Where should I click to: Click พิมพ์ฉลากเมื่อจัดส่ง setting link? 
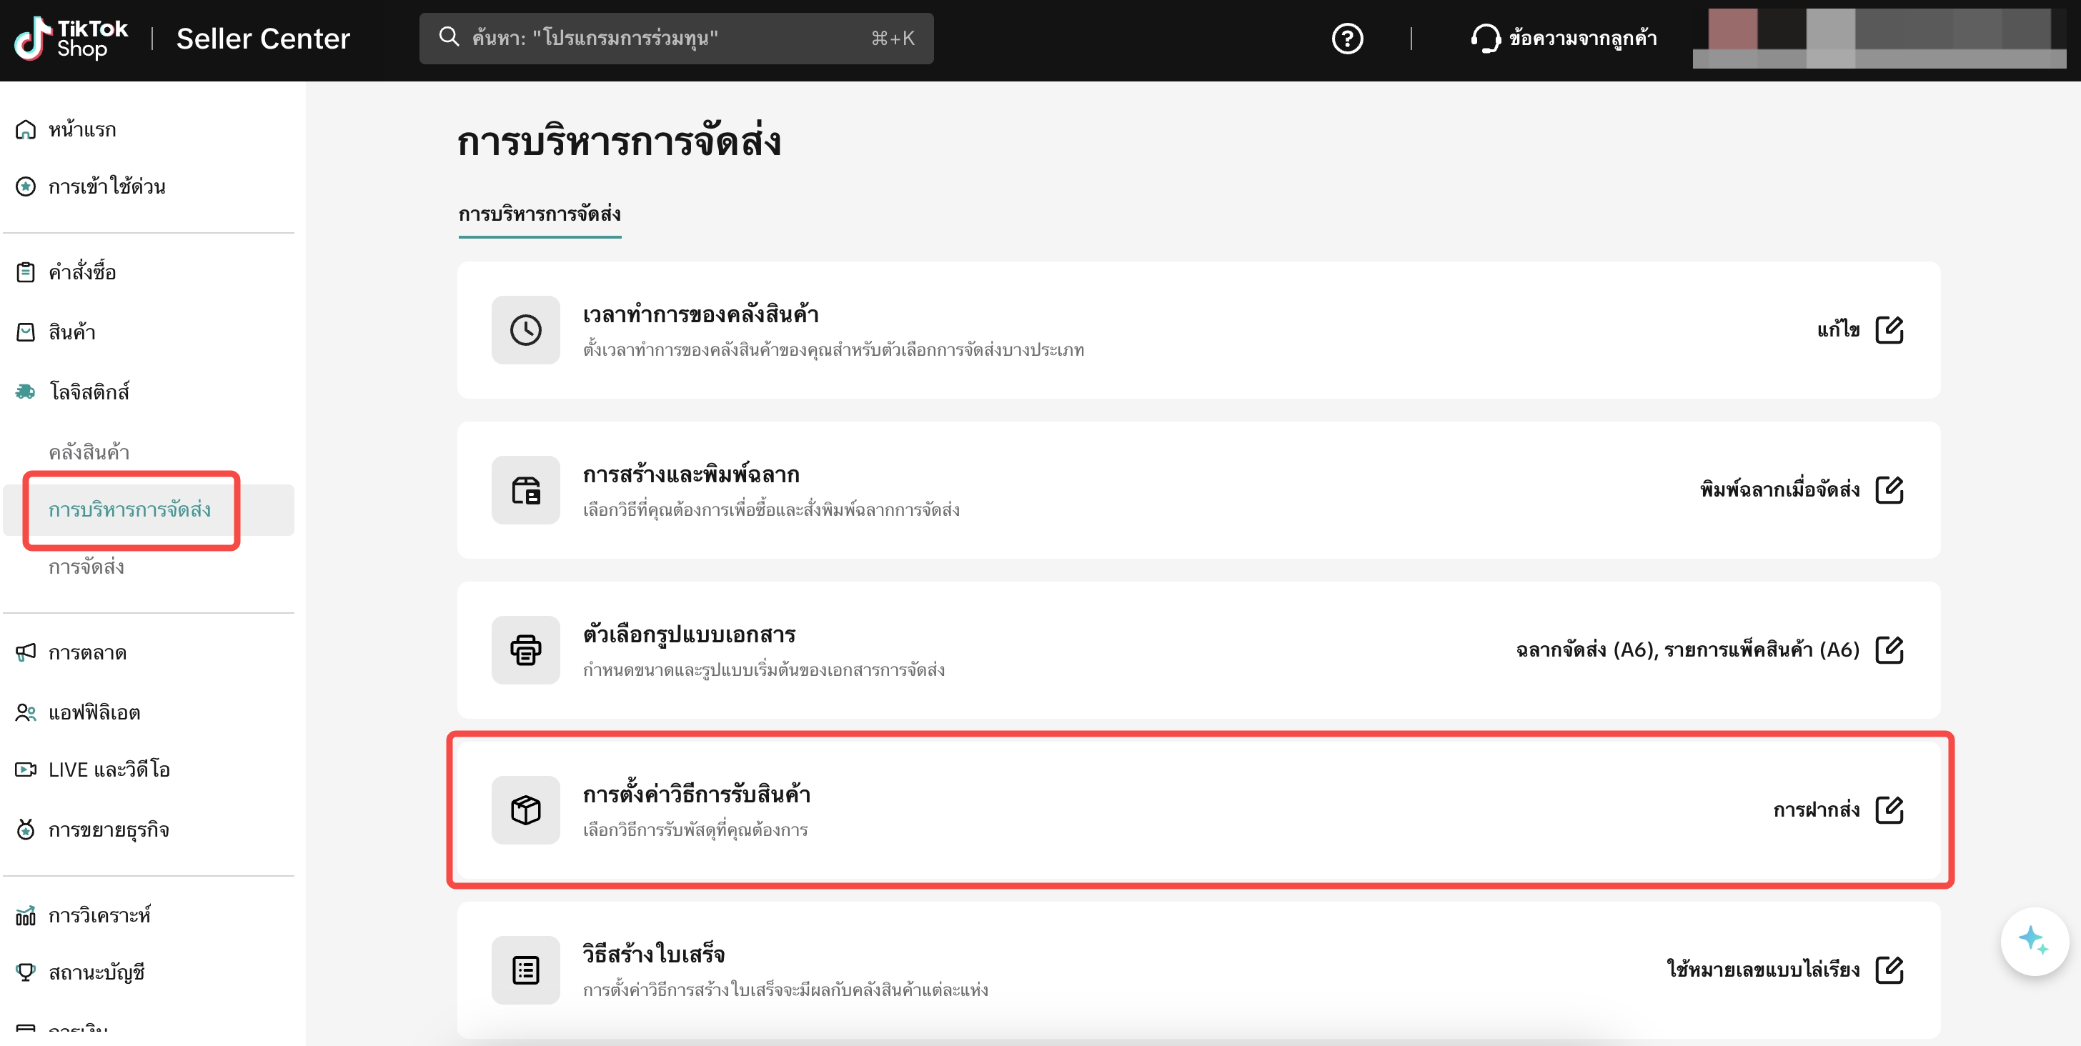pyautogui.click(x=1779, y=489)
